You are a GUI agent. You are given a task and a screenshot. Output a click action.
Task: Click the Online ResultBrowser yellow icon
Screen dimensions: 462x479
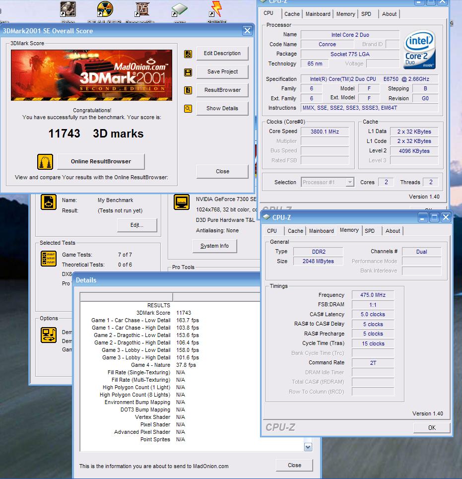[x=45, y=162]
